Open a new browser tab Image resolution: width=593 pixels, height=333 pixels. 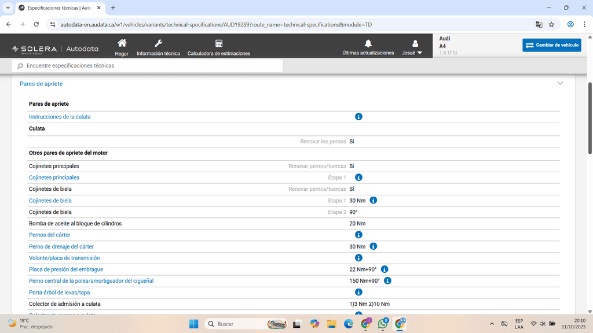point(113,8)
